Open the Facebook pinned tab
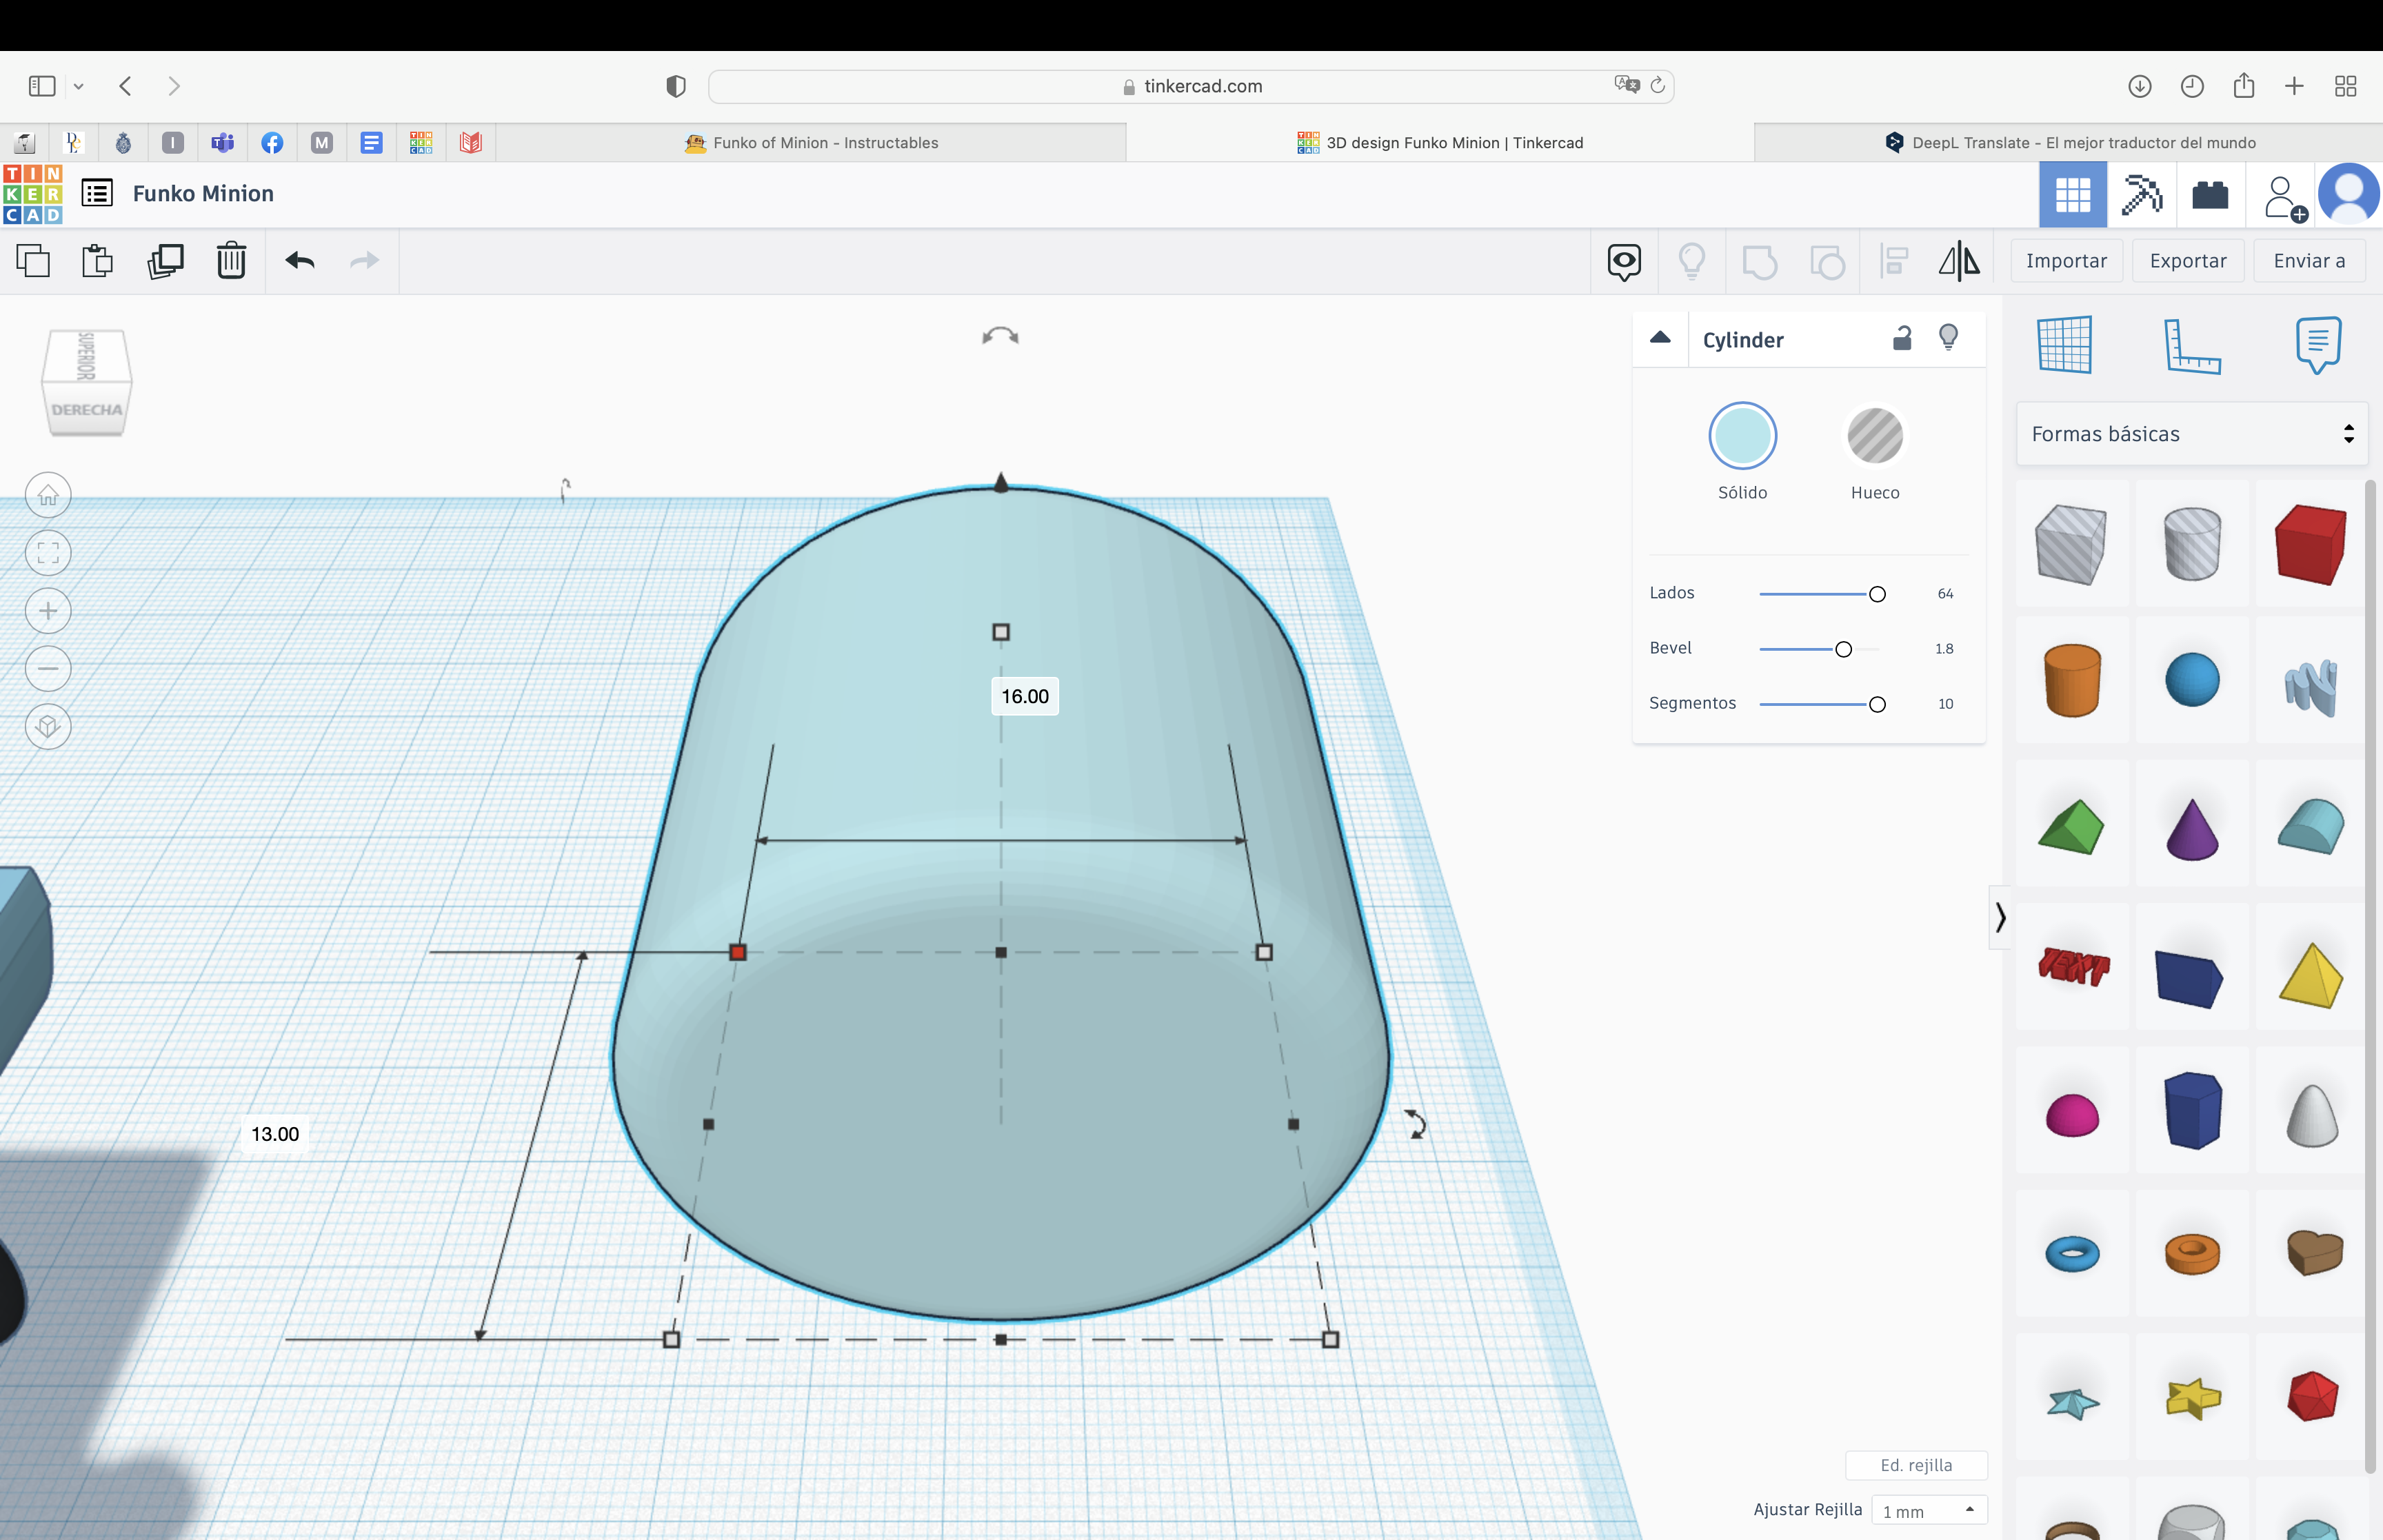 coord(272,143)
